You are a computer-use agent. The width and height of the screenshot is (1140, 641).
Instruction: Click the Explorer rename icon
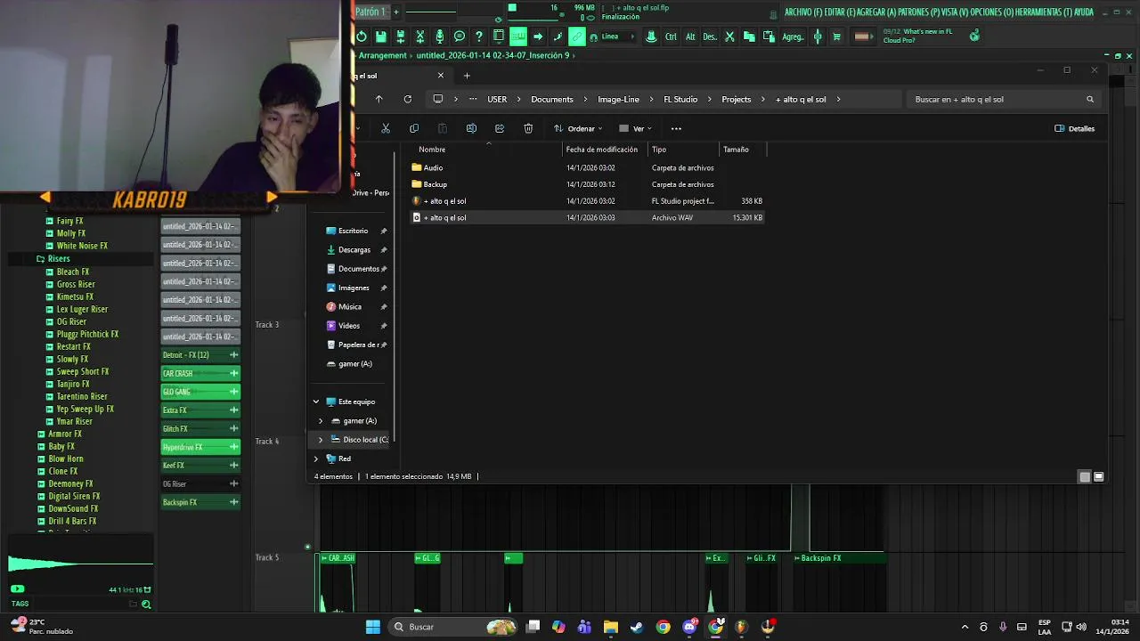(x=471, y=128)
